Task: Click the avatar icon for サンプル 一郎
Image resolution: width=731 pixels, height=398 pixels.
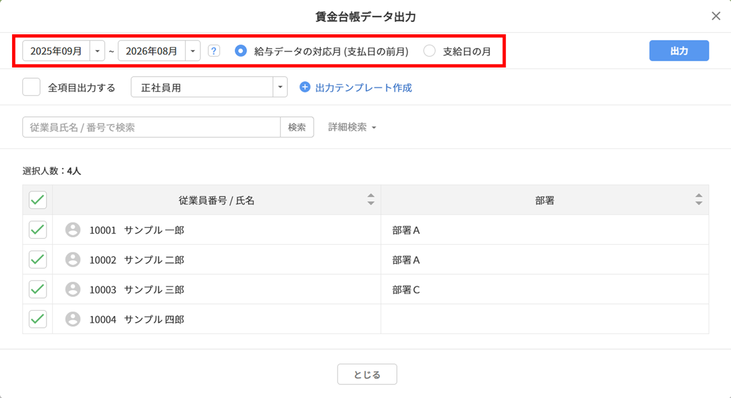Action: click(73, 230)
